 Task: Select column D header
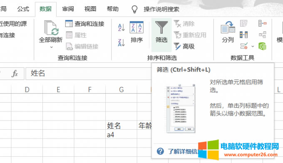click(27, 89)
